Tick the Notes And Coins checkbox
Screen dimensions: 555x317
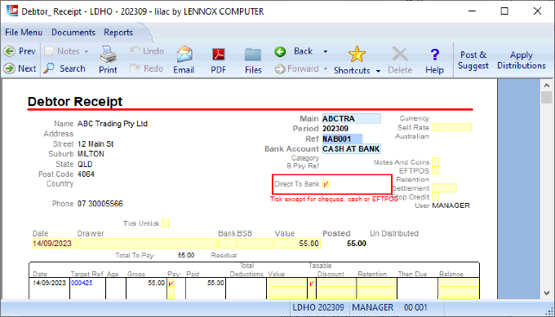click(436, 162)
